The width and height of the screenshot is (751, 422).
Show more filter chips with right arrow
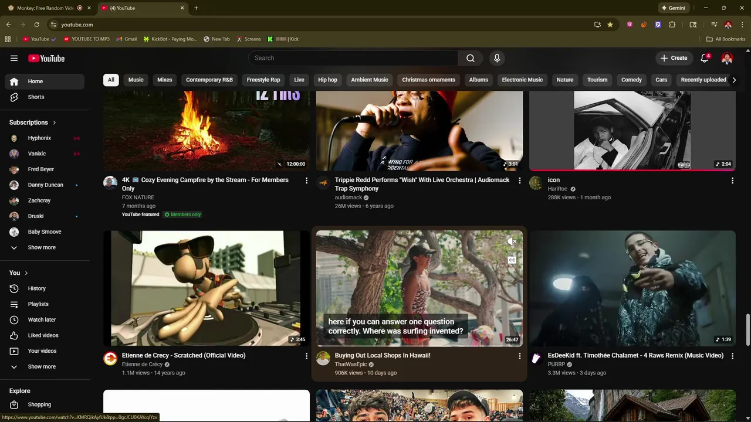[734, 80]
